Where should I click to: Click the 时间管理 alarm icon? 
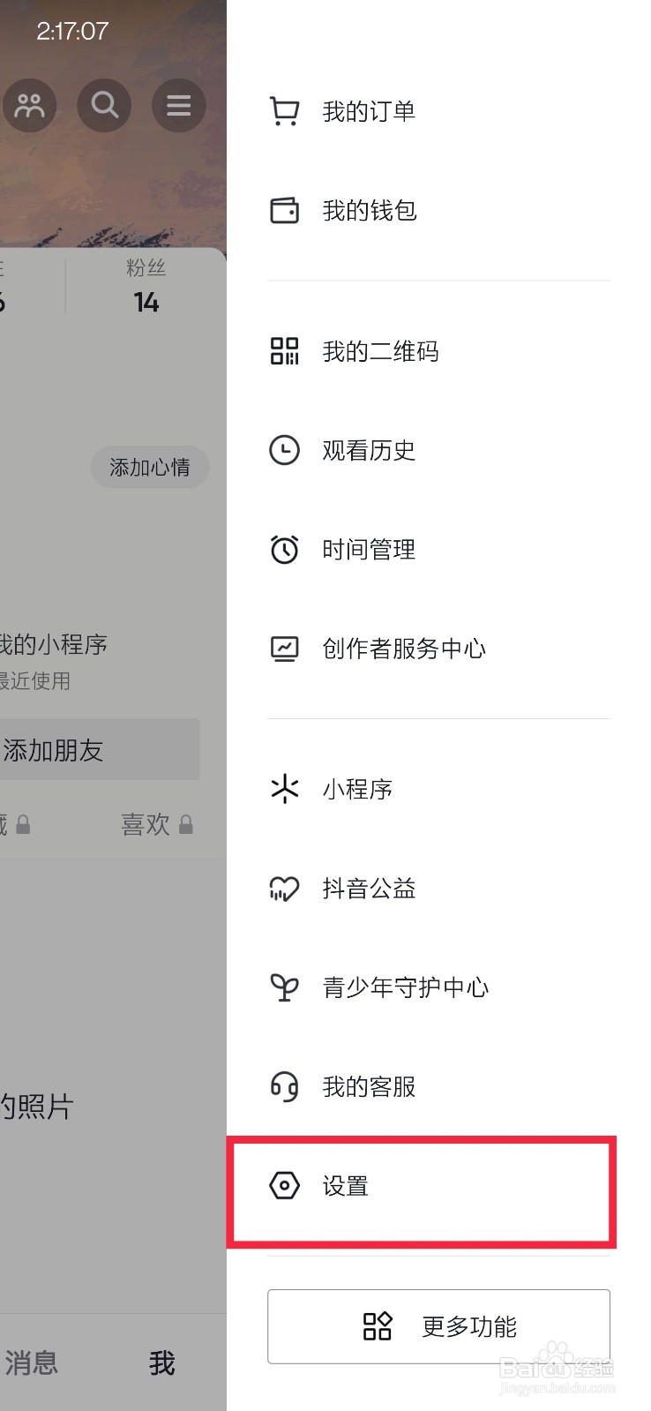point(284,549)
